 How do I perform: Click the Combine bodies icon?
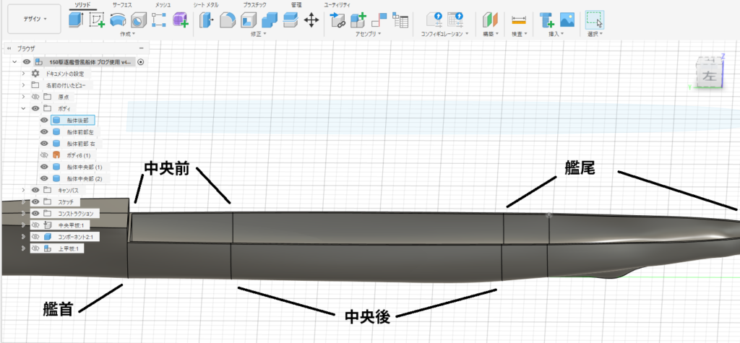coord(269,19)
